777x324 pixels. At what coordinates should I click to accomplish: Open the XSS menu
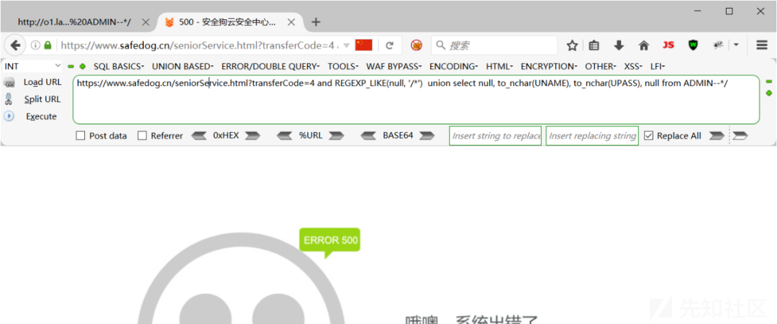[x=633, y=66]
